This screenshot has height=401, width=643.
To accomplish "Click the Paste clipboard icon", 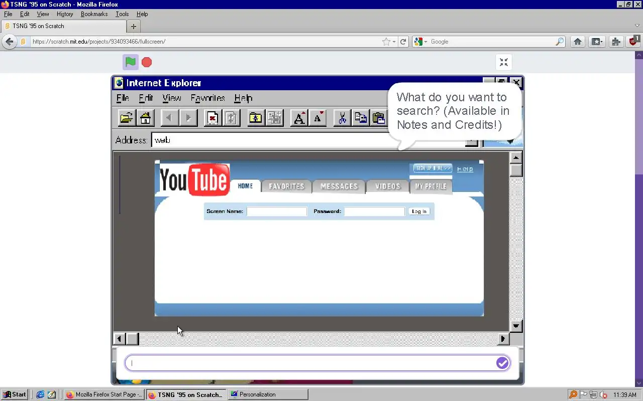I will click(x=379, y=118).
